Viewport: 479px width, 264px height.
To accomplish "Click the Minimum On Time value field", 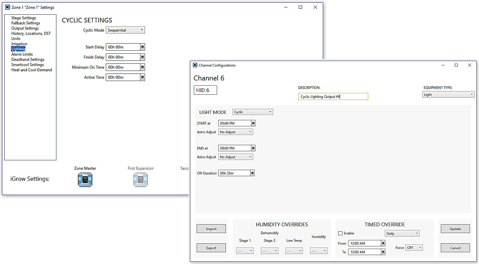I will (x=123, y=67).
